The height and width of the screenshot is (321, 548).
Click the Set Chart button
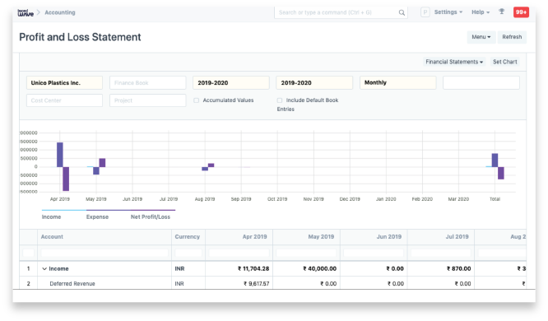pyautogui.click(x=504, y=62)
